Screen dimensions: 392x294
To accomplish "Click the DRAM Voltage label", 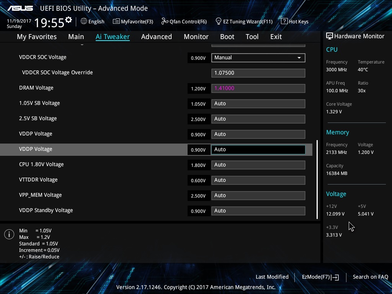I will [36, 88].
